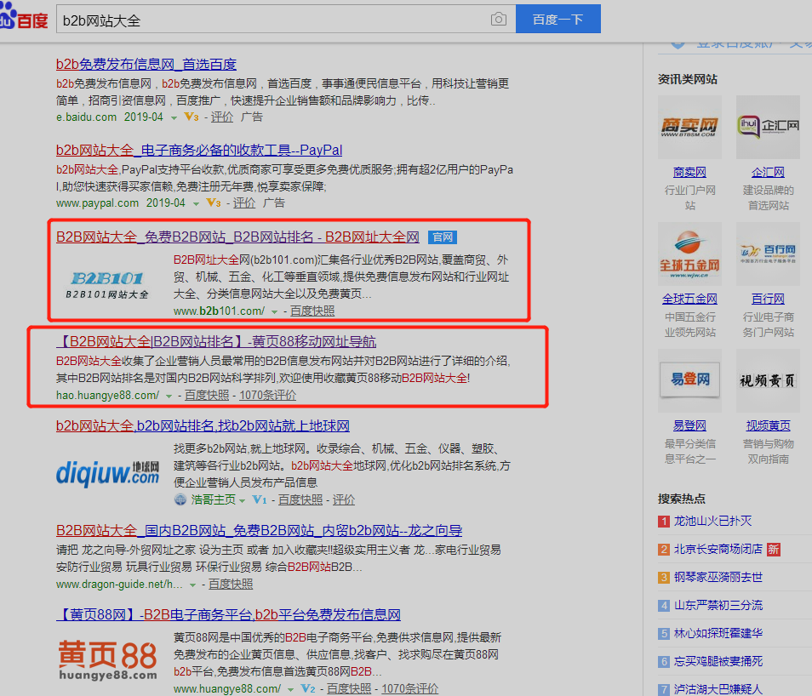Open 百度快照 for 浩哥主页 result
The height and width of the screenshot is (696, 812).
[300, 499]
